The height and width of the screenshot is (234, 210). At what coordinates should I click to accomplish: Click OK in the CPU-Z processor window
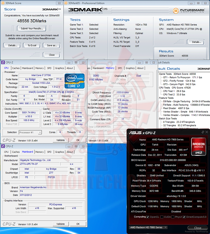click(x=78, y=140)
